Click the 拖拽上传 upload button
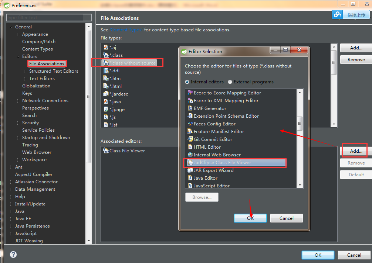The width and height of the screenshot is (372, 263). pos(356,15)
